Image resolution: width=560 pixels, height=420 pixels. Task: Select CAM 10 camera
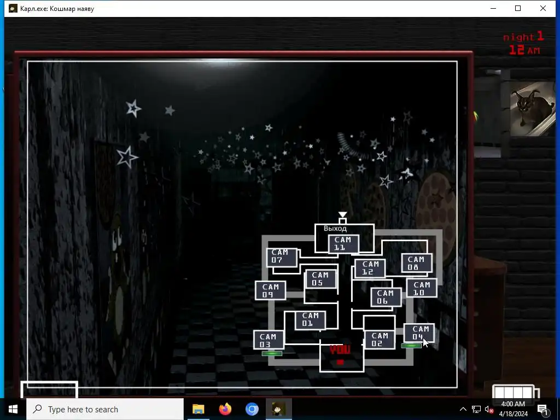pos(422,288)
